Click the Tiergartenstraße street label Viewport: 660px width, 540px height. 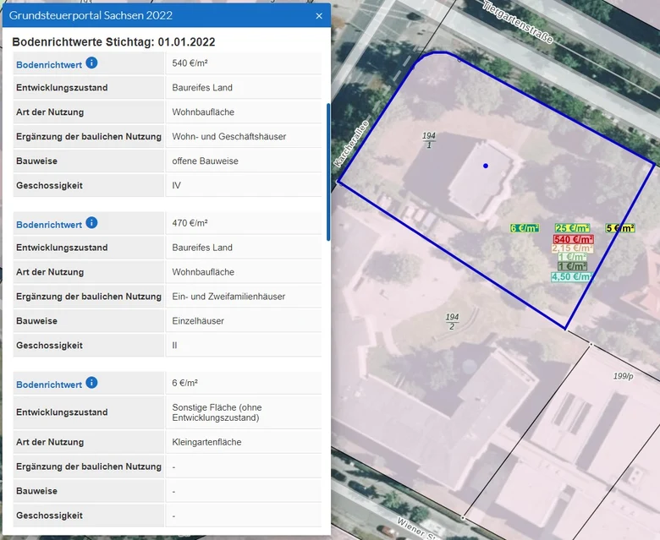pyautogui.click(x=518, y=22)
